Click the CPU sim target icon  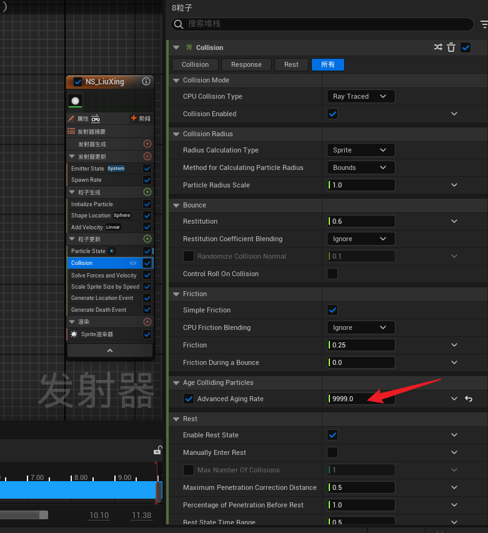pos(96,119)
